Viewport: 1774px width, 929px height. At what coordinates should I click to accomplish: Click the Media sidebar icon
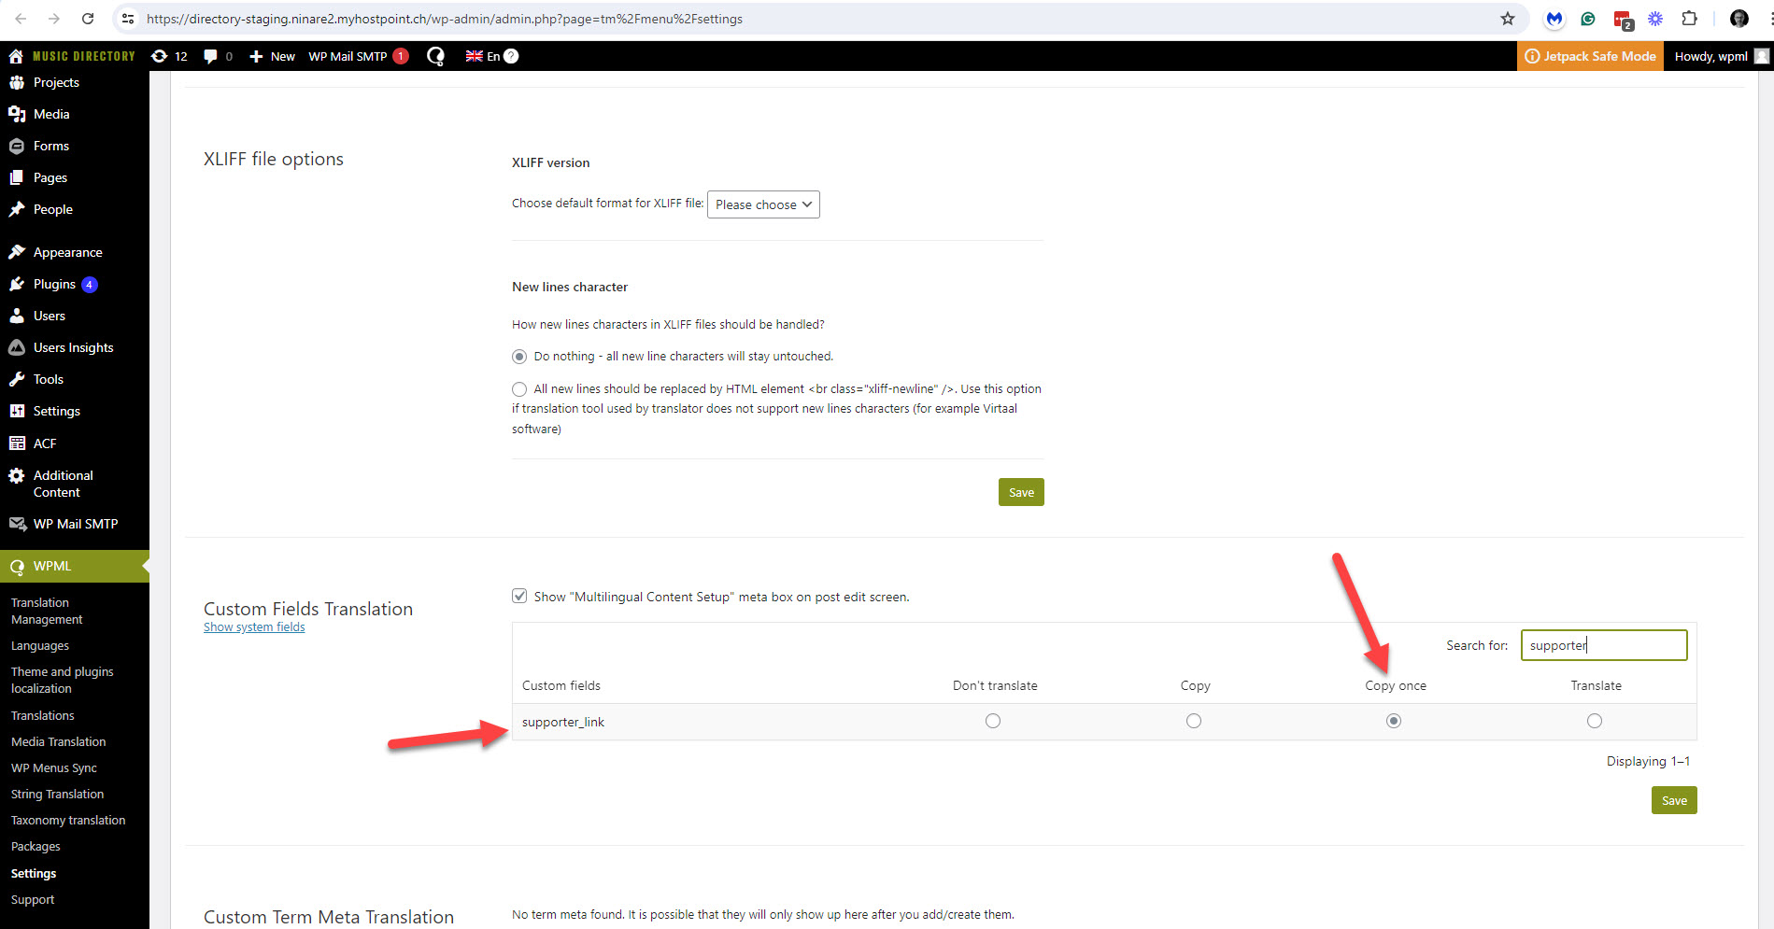17,114
